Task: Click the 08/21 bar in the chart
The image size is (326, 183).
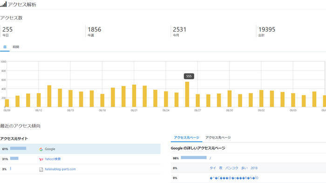Action: pos(134,96)
